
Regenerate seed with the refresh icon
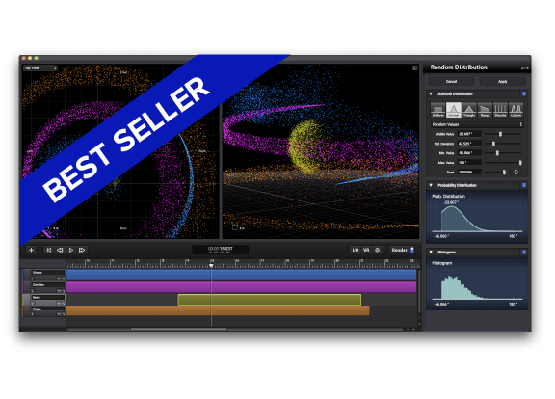[516, 173]
